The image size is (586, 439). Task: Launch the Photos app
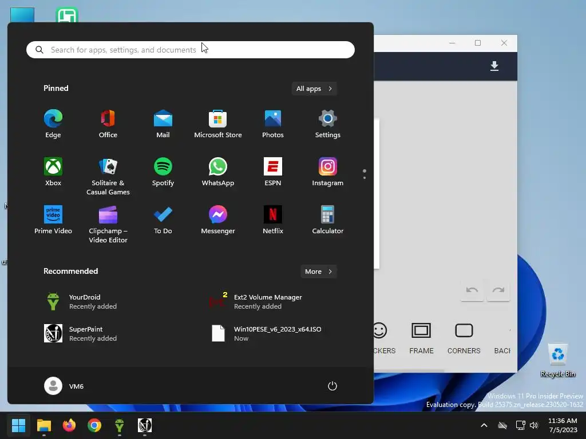click(273, 124)
